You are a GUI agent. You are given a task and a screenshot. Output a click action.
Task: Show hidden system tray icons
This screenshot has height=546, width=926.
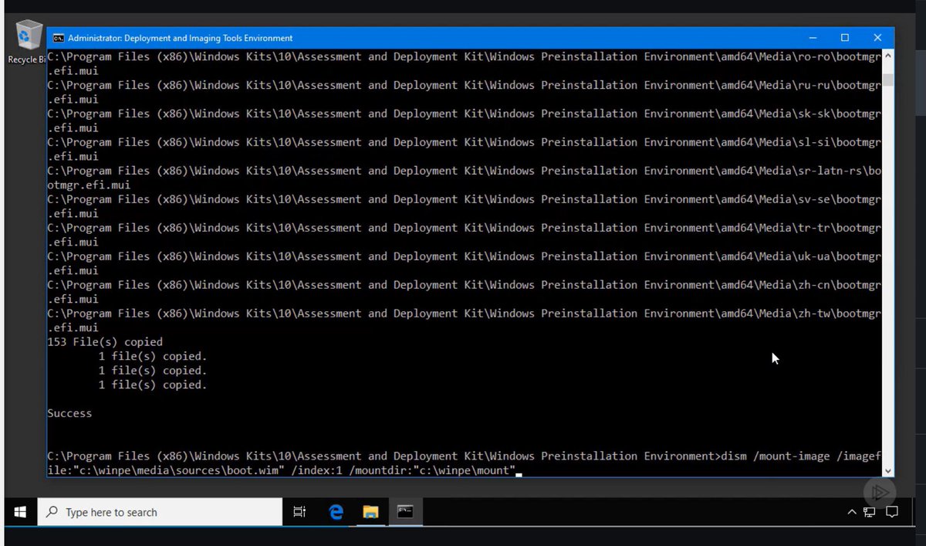852,512
